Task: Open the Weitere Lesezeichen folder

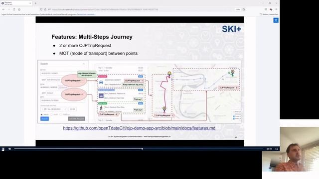Action: [269, 14]
